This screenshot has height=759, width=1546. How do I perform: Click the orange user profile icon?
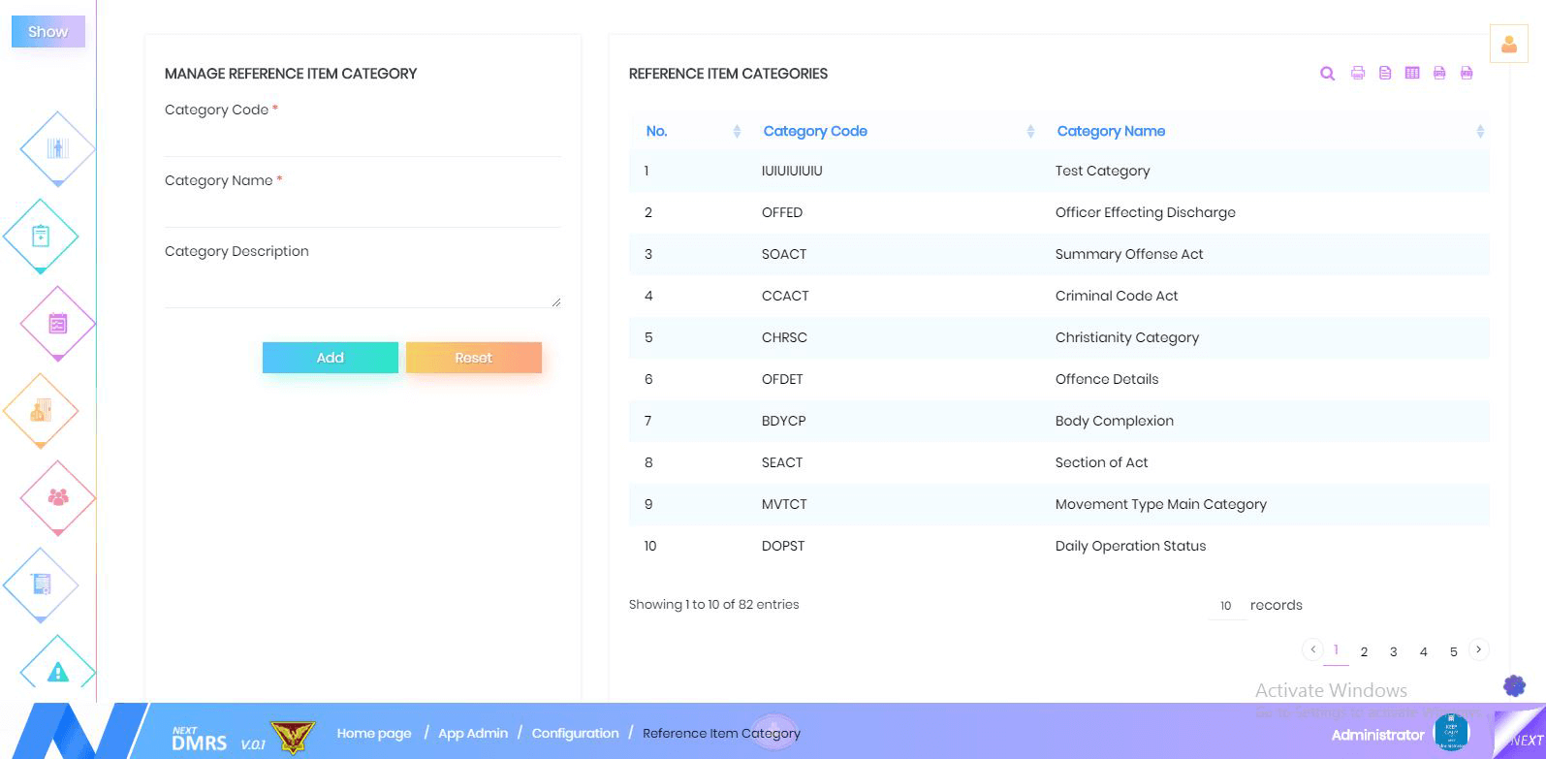click(1508, 45)
